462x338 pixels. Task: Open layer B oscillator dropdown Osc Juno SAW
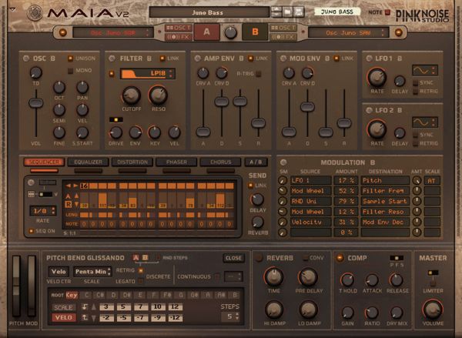348,32
